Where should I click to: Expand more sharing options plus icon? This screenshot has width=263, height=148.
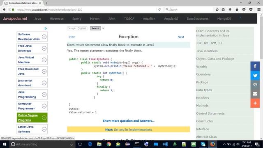(x=255, y=103)
